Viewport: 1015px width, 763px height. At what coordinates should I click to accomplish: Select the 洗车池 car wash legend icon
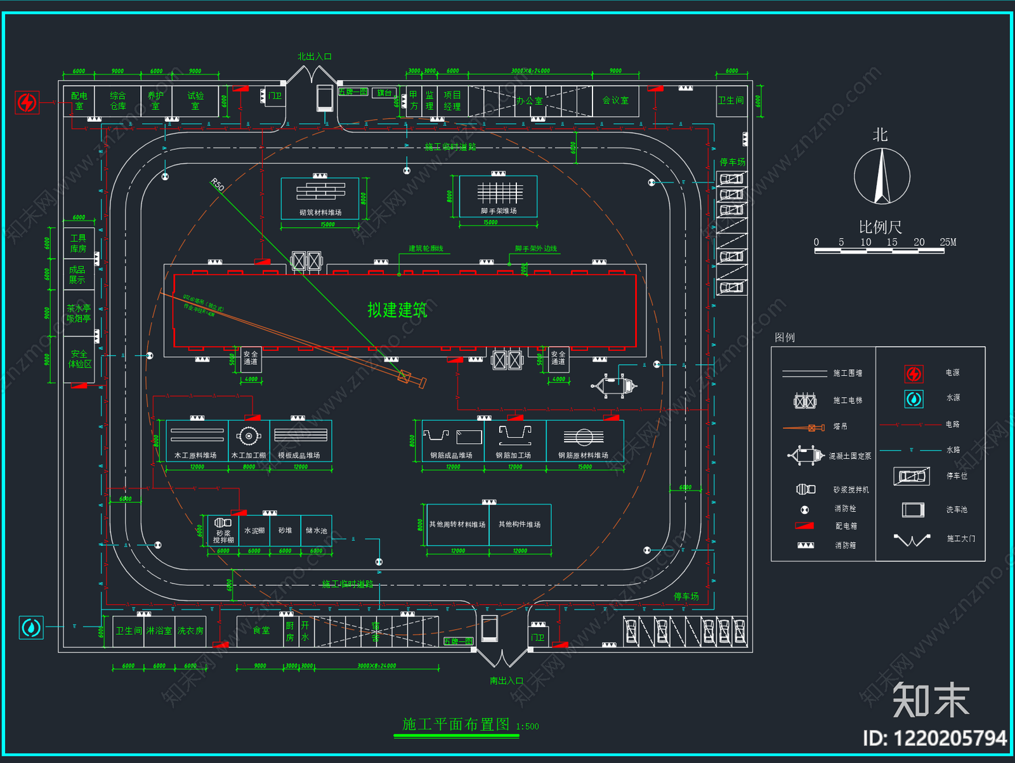click(x=913, y=510)
